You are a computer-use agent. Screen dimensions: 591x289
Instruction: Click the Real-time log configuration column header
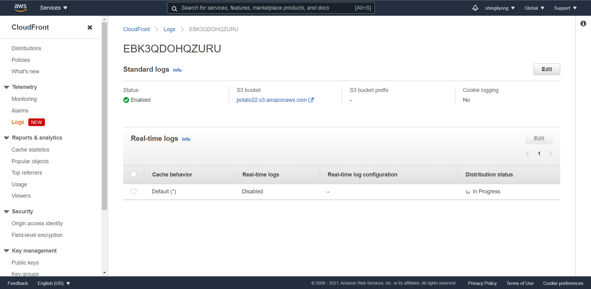click(362, 174)
